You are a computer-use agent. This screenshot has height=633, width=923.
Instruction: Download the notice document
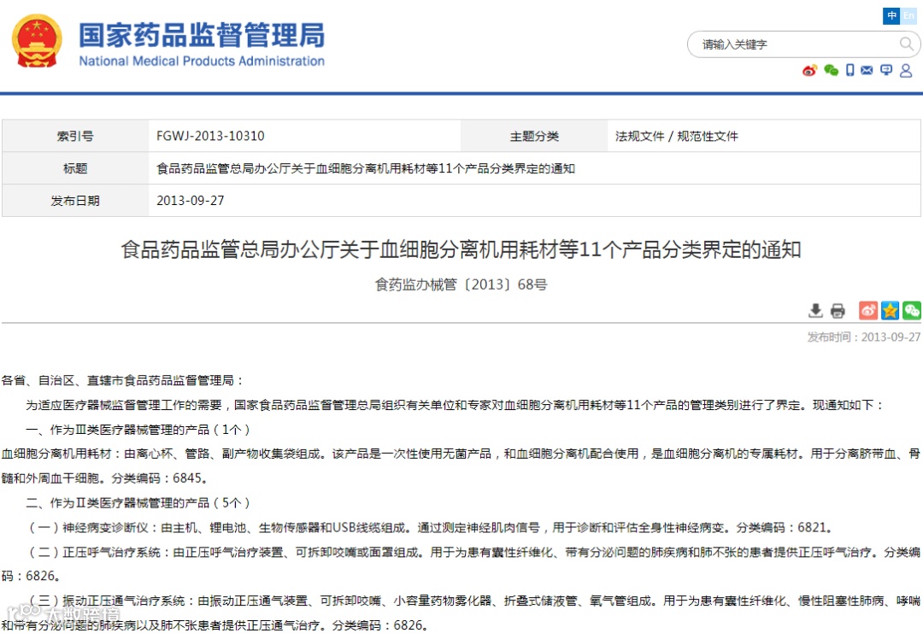[x=815, y=310]
